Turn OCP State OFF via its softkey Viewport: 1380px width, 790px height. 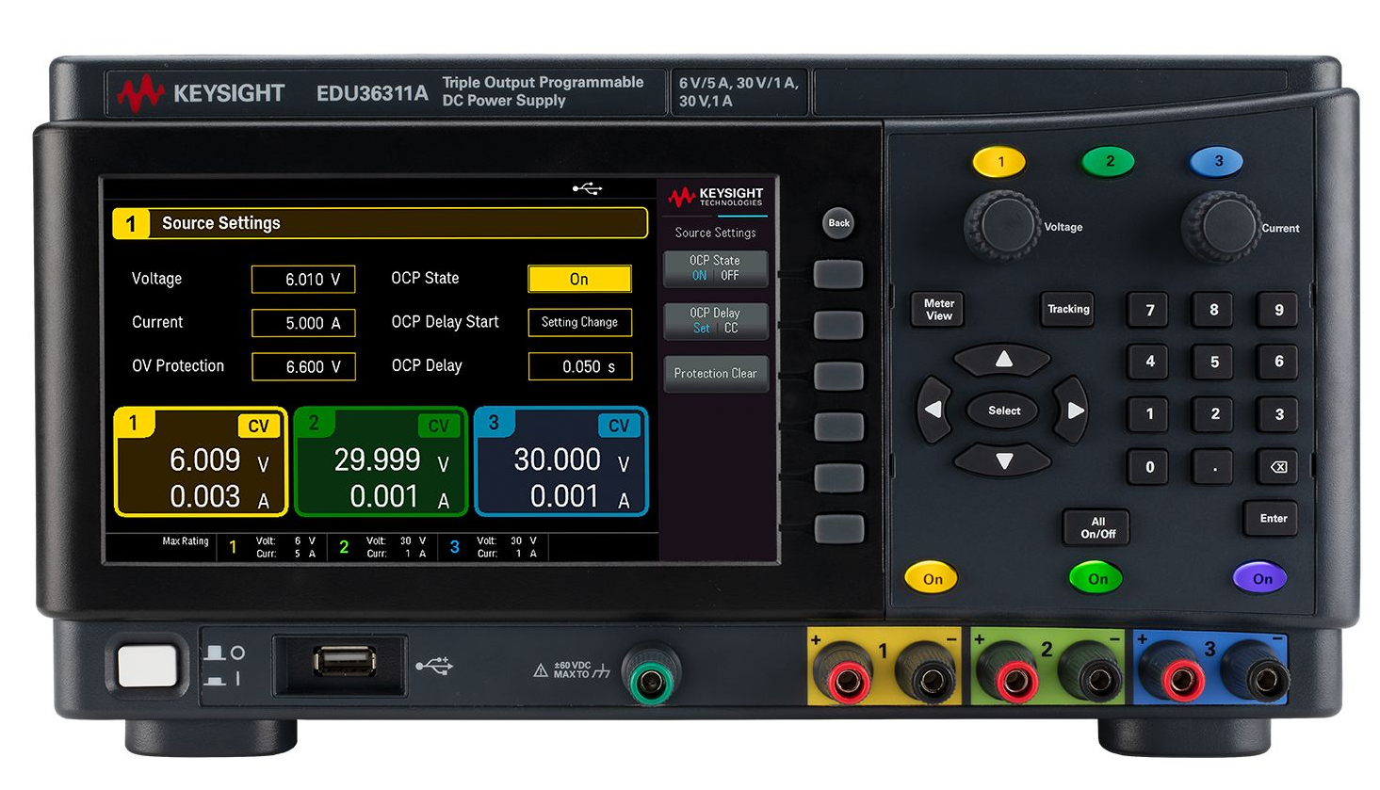(731, 274)
